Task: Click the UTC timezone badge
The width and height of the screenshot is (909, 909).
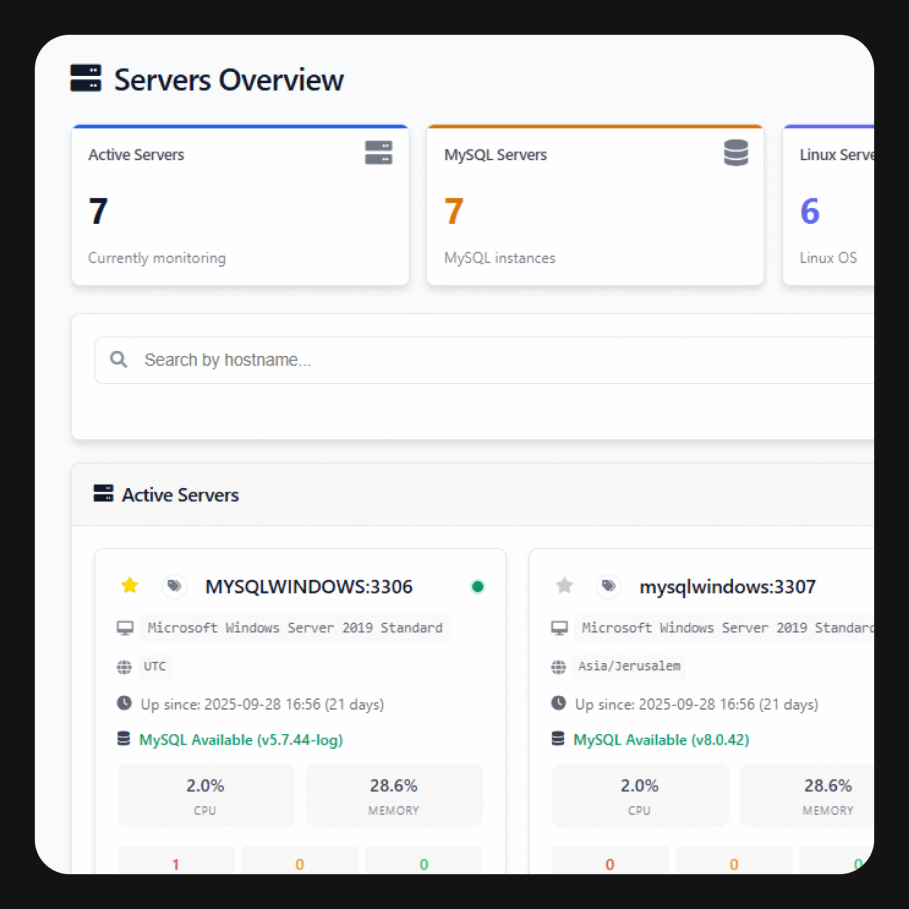Action: point(155,666)
